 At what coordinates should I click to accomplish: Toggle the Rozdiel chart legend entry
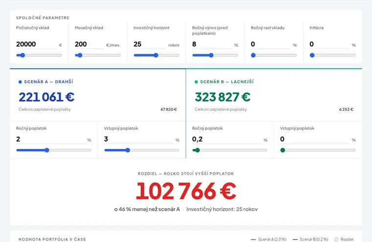[x=344, y=240]
